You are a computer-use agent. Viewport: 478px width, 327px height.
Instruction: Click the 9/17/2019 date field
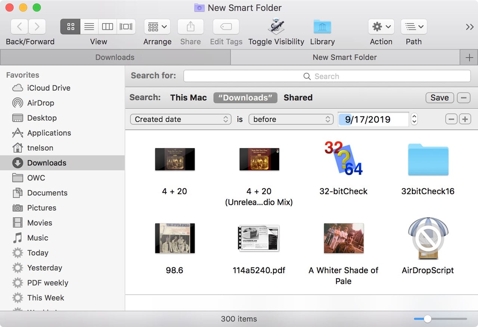click(x=373, y=119)
